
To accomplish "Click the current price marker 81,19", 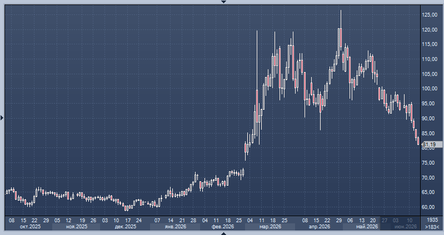I will (432, 145).
